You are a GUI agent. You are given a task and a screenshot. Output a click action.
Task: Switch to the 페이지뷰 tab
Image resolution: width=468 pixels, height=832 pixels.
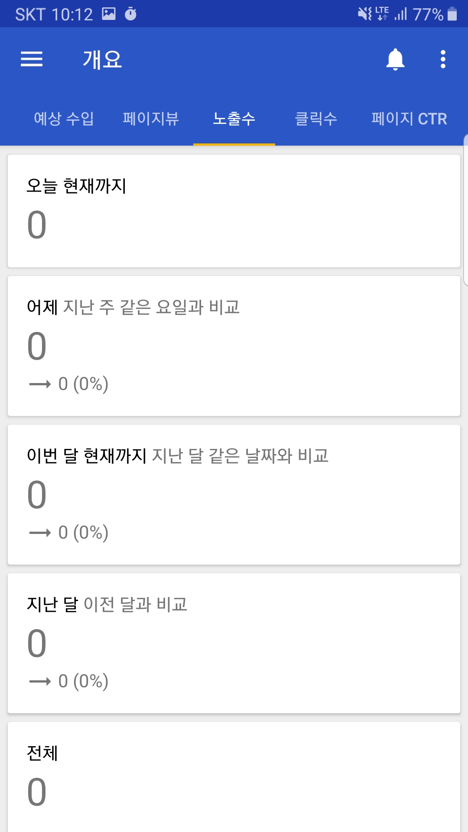[x=151, y=118]
